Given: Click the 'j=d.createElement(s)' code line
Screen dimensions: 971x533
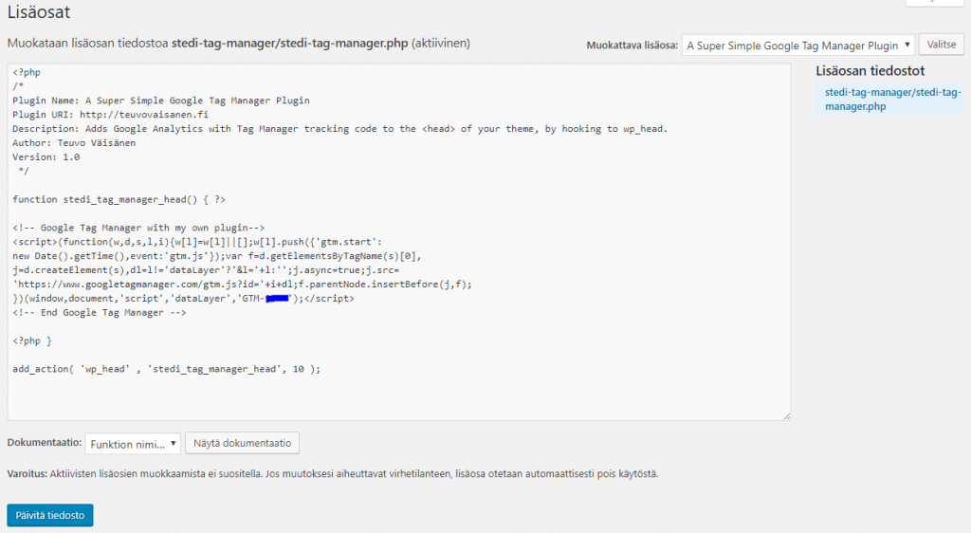Looking at the screenshot, I should point(206,270).
